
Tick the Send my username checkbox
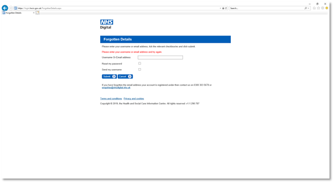click(x=140, y=69)
